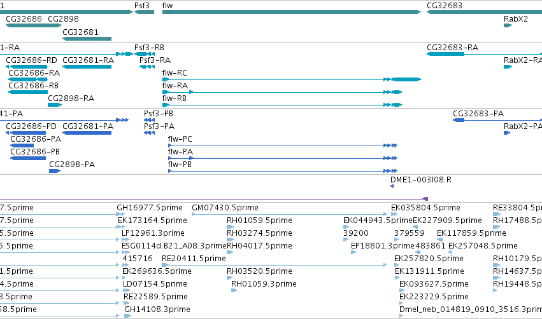
Task: Select the flw-RC transcript
Action: point(292,79)
